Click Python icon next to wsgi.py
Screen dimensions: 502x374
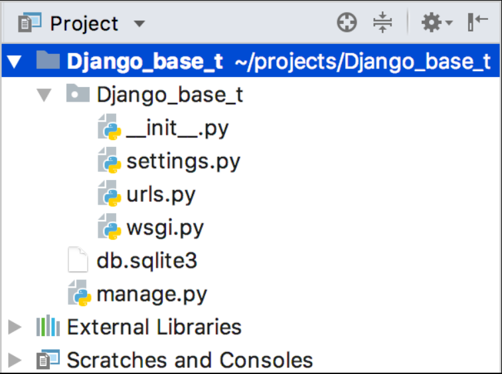(110, 227)
